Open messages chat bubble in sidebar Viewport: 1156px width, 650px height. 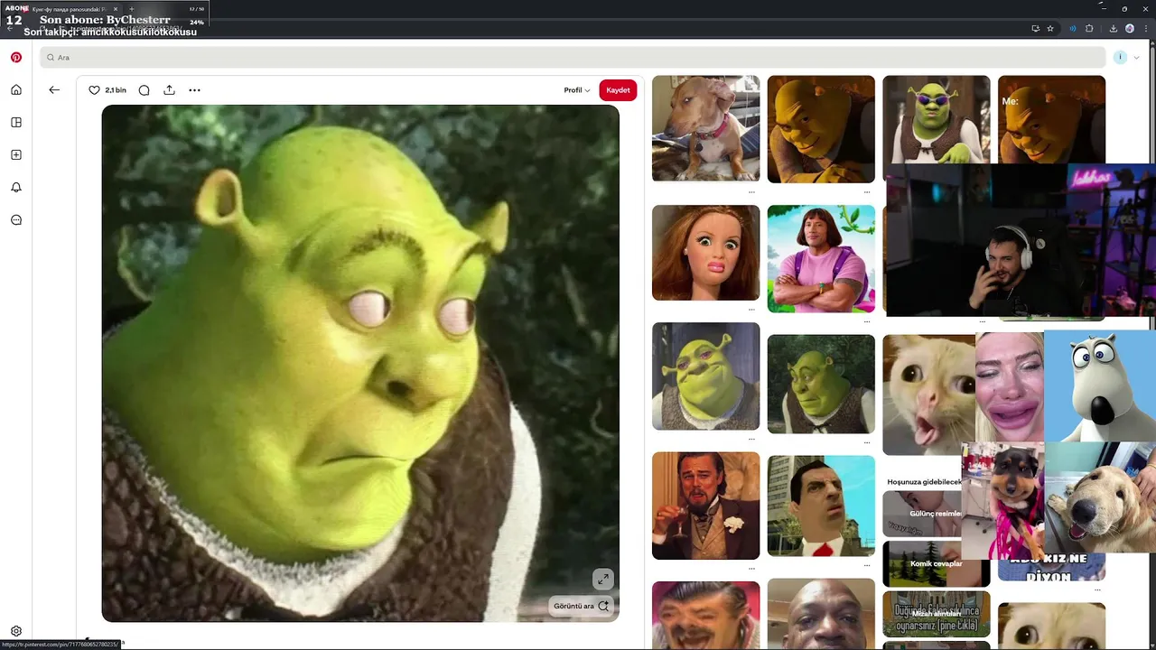[16, 219]
